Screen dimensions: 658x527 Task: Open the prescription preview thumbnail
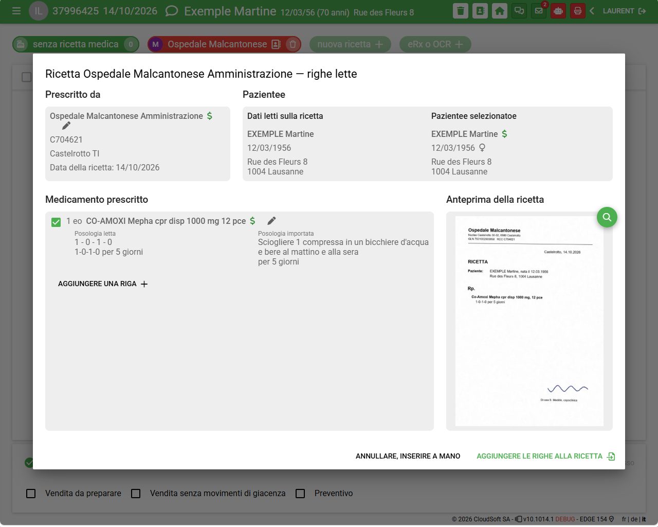[529, 321]
